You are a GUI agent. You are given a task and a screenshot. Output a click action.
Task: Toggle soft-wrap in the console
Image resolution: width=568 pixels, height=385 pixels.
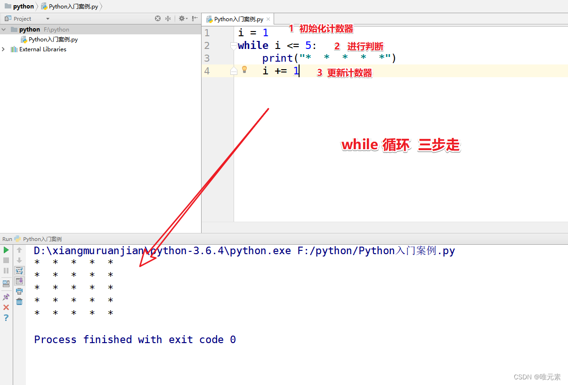tap(19, 271)
